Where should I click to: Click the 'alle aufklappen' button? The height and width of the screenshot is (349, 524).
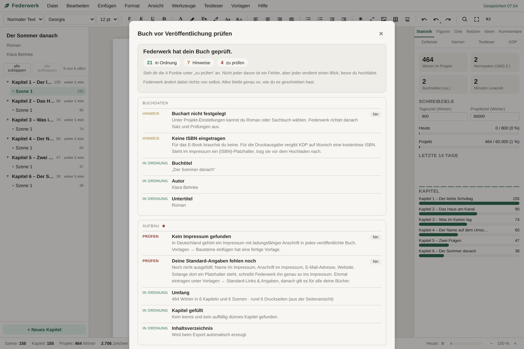47,68
